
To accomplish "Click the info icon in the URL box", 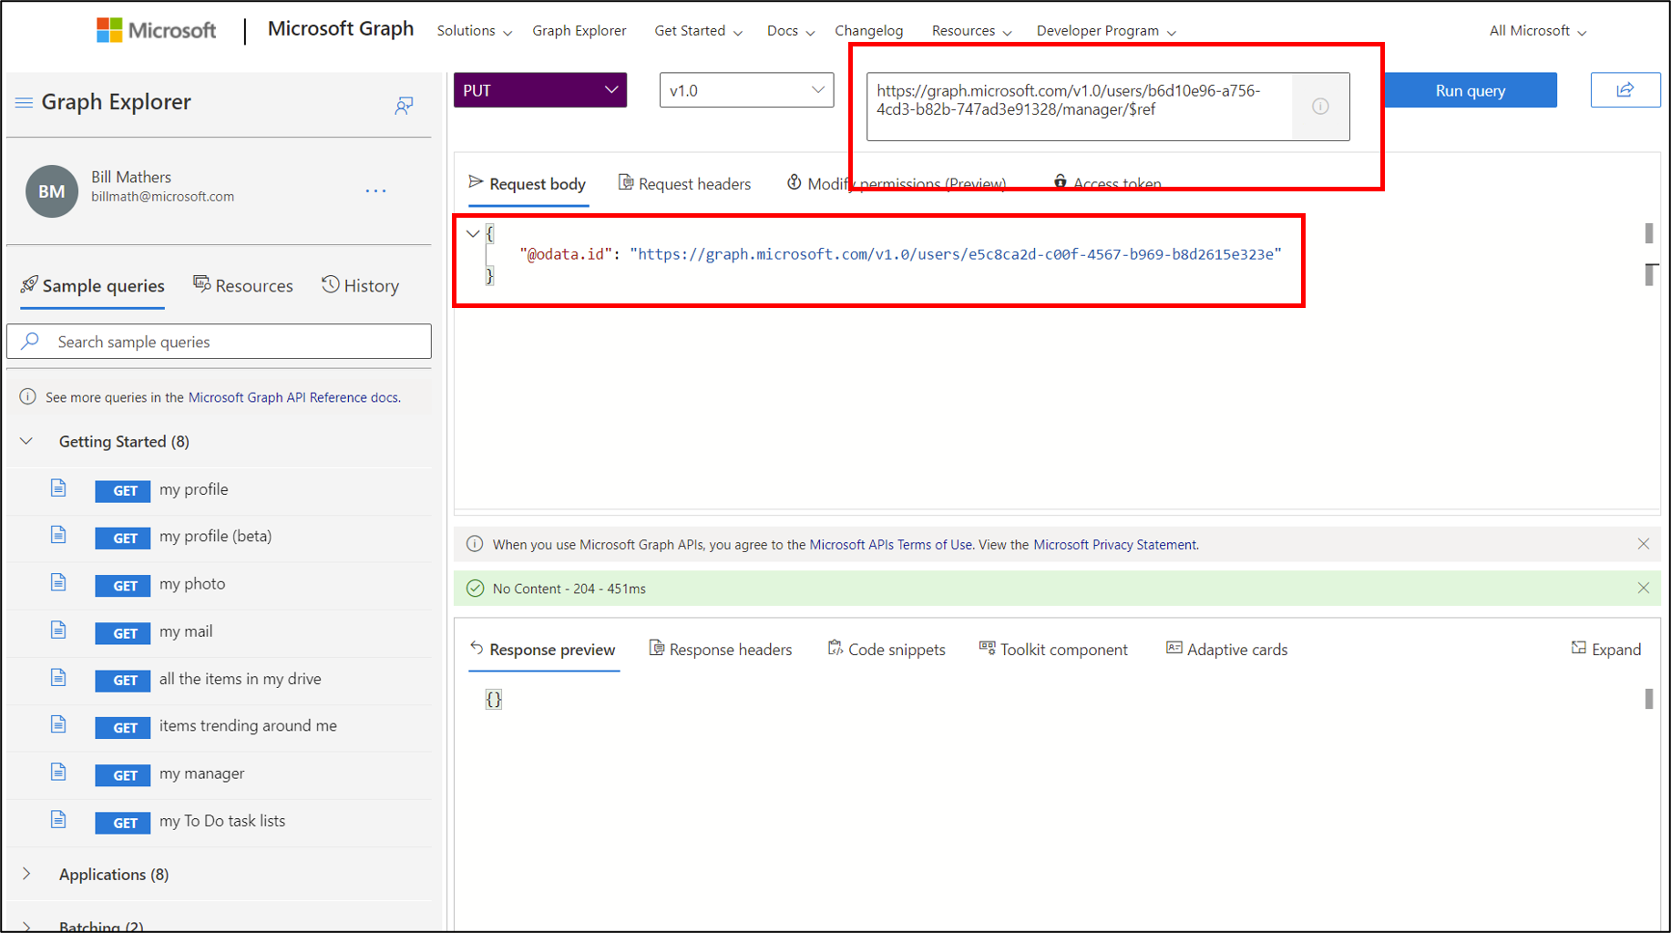I will tap(1320, 107).
